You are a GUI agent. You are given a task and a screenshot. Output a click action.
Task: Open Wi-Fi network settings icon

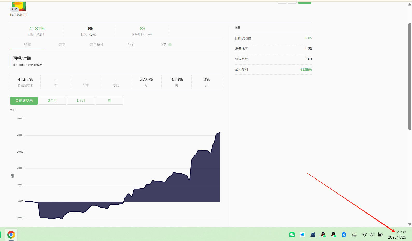point(364,235)
